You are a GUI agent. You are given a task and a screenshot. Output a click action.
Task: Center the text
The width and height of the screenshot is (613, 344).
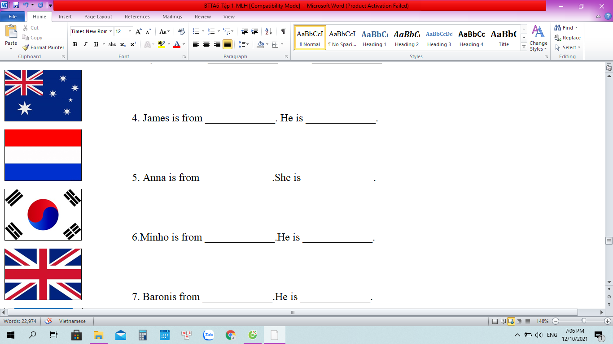coord(206,44)
